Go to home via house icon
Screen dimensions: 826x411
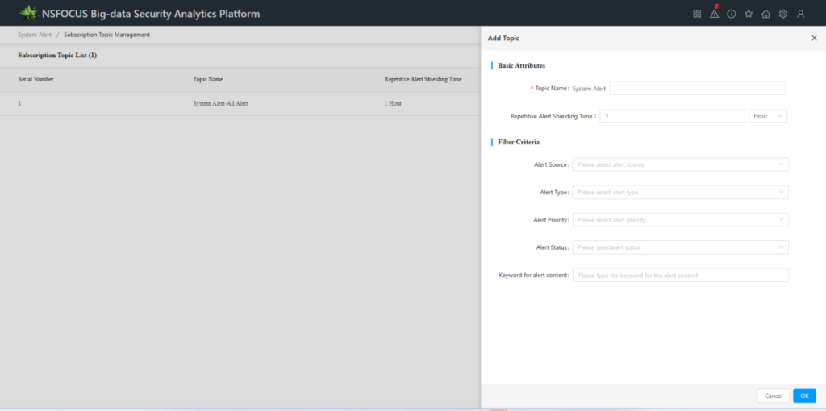pos(766,14)
